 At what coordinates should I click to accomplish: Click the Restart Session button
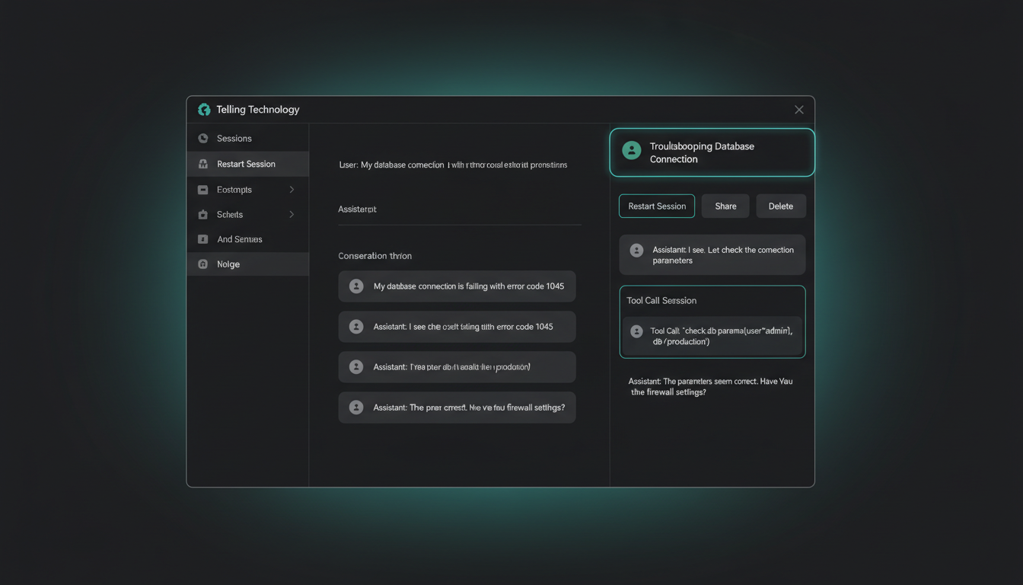click(x=657, y=206)
